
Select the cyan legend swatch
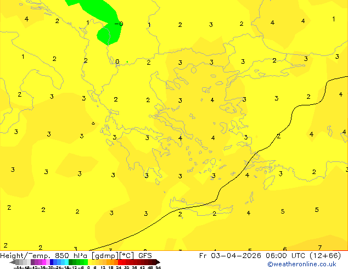click(66, 262)
